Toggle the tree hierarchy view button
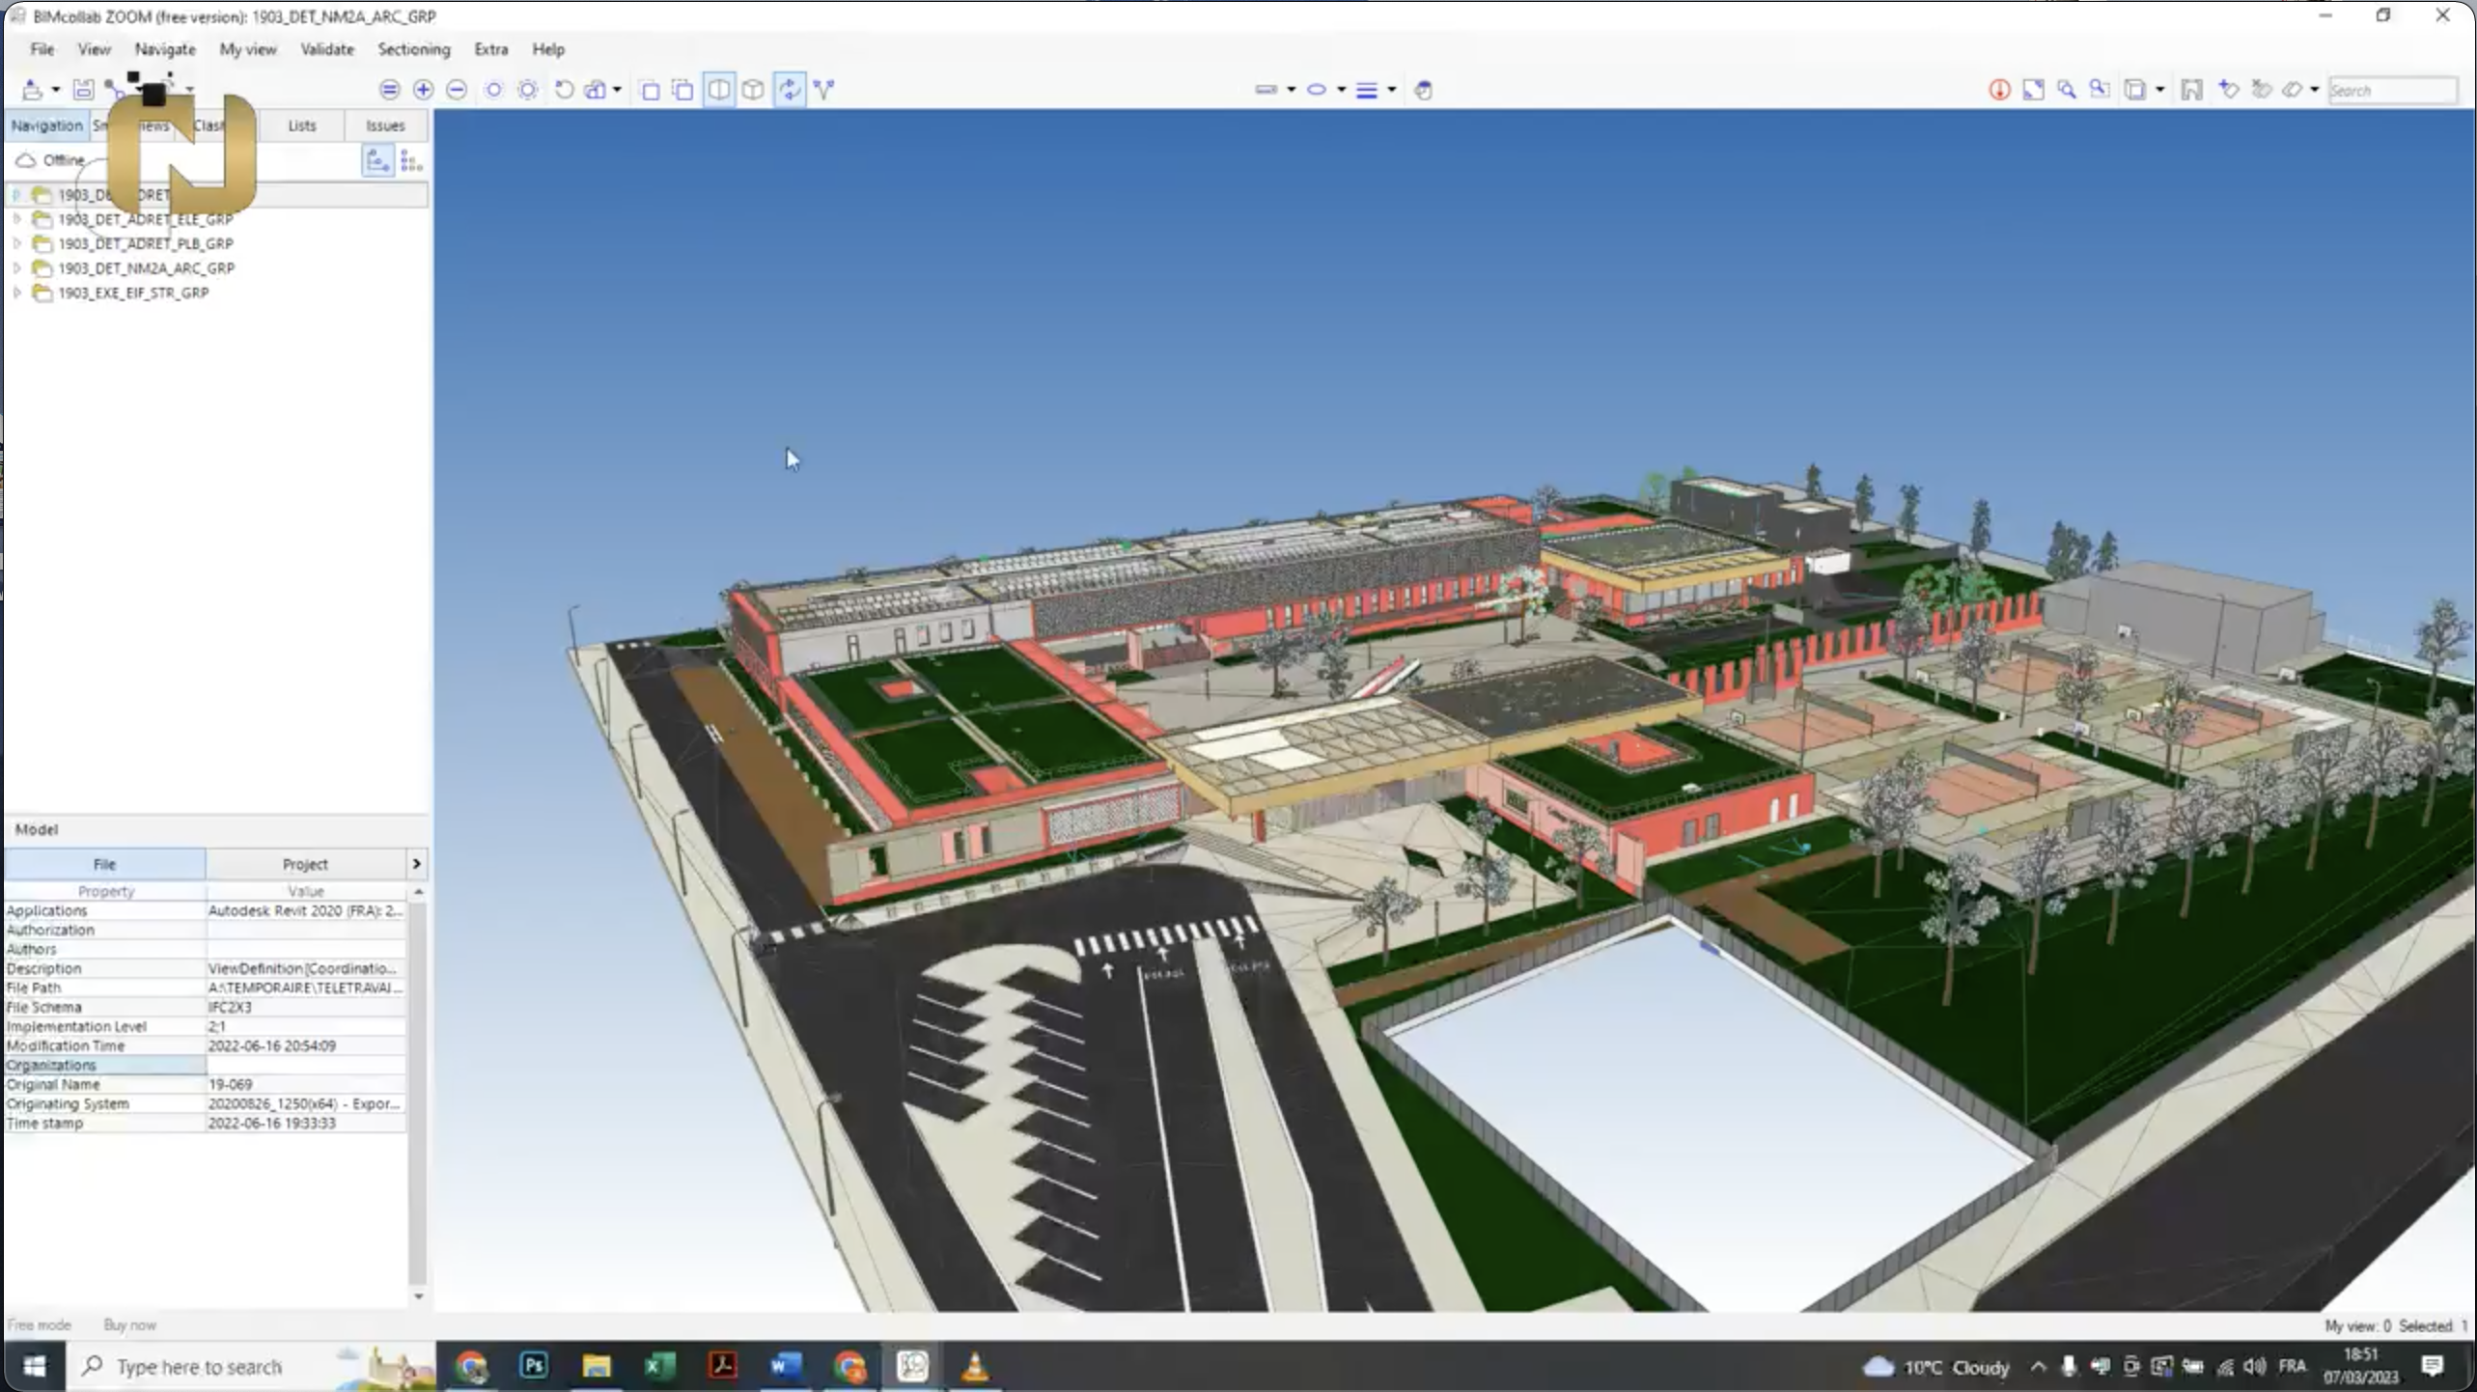 377,161
